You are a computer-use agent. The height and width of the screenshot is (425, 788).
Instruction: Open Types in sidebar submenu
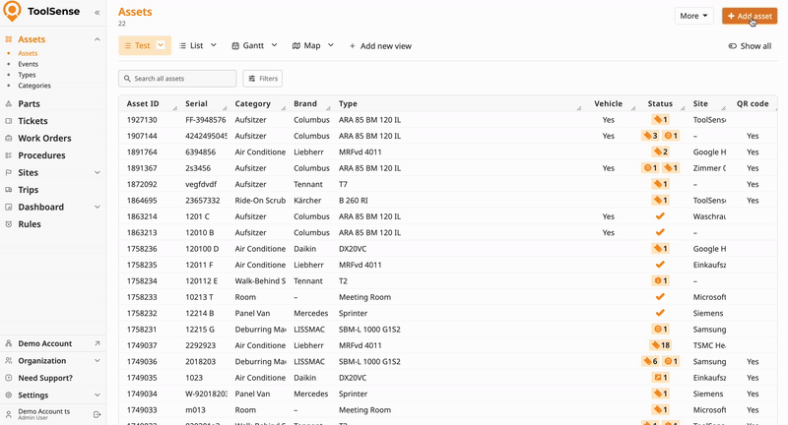(x=28, y=75)
